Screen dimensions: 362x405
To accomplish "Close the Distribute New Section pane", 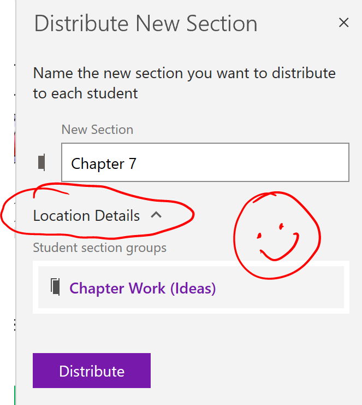I will [343, 23].
